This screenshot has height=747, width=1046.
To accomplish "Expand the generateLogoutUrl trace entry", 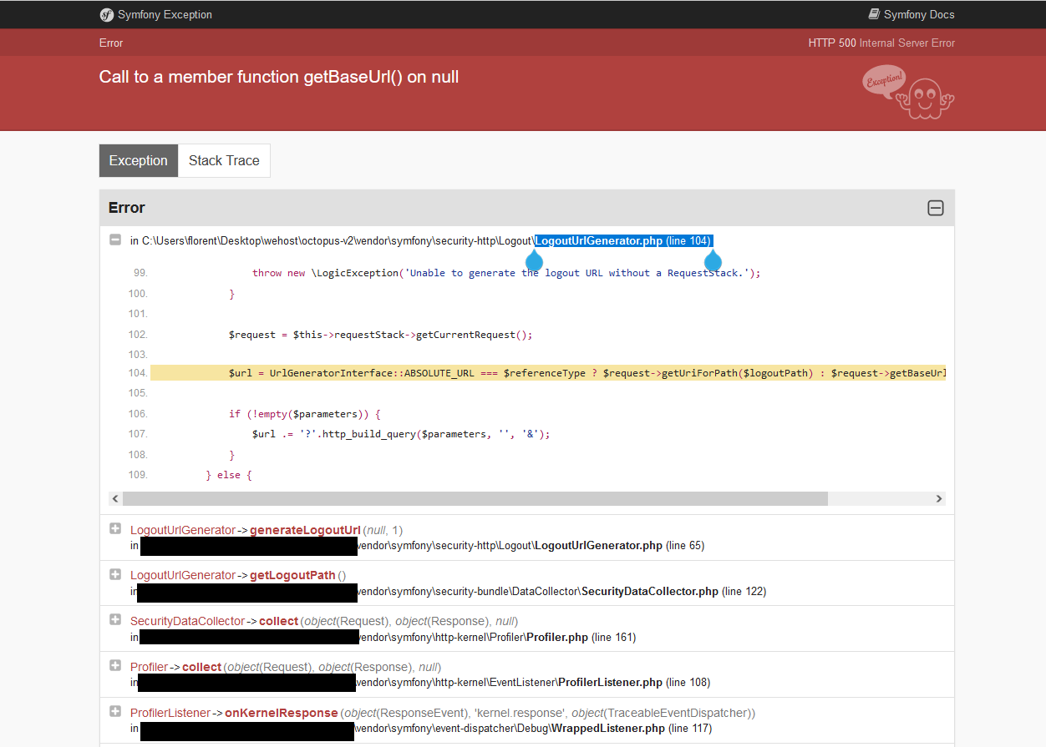I will point(115,529).
